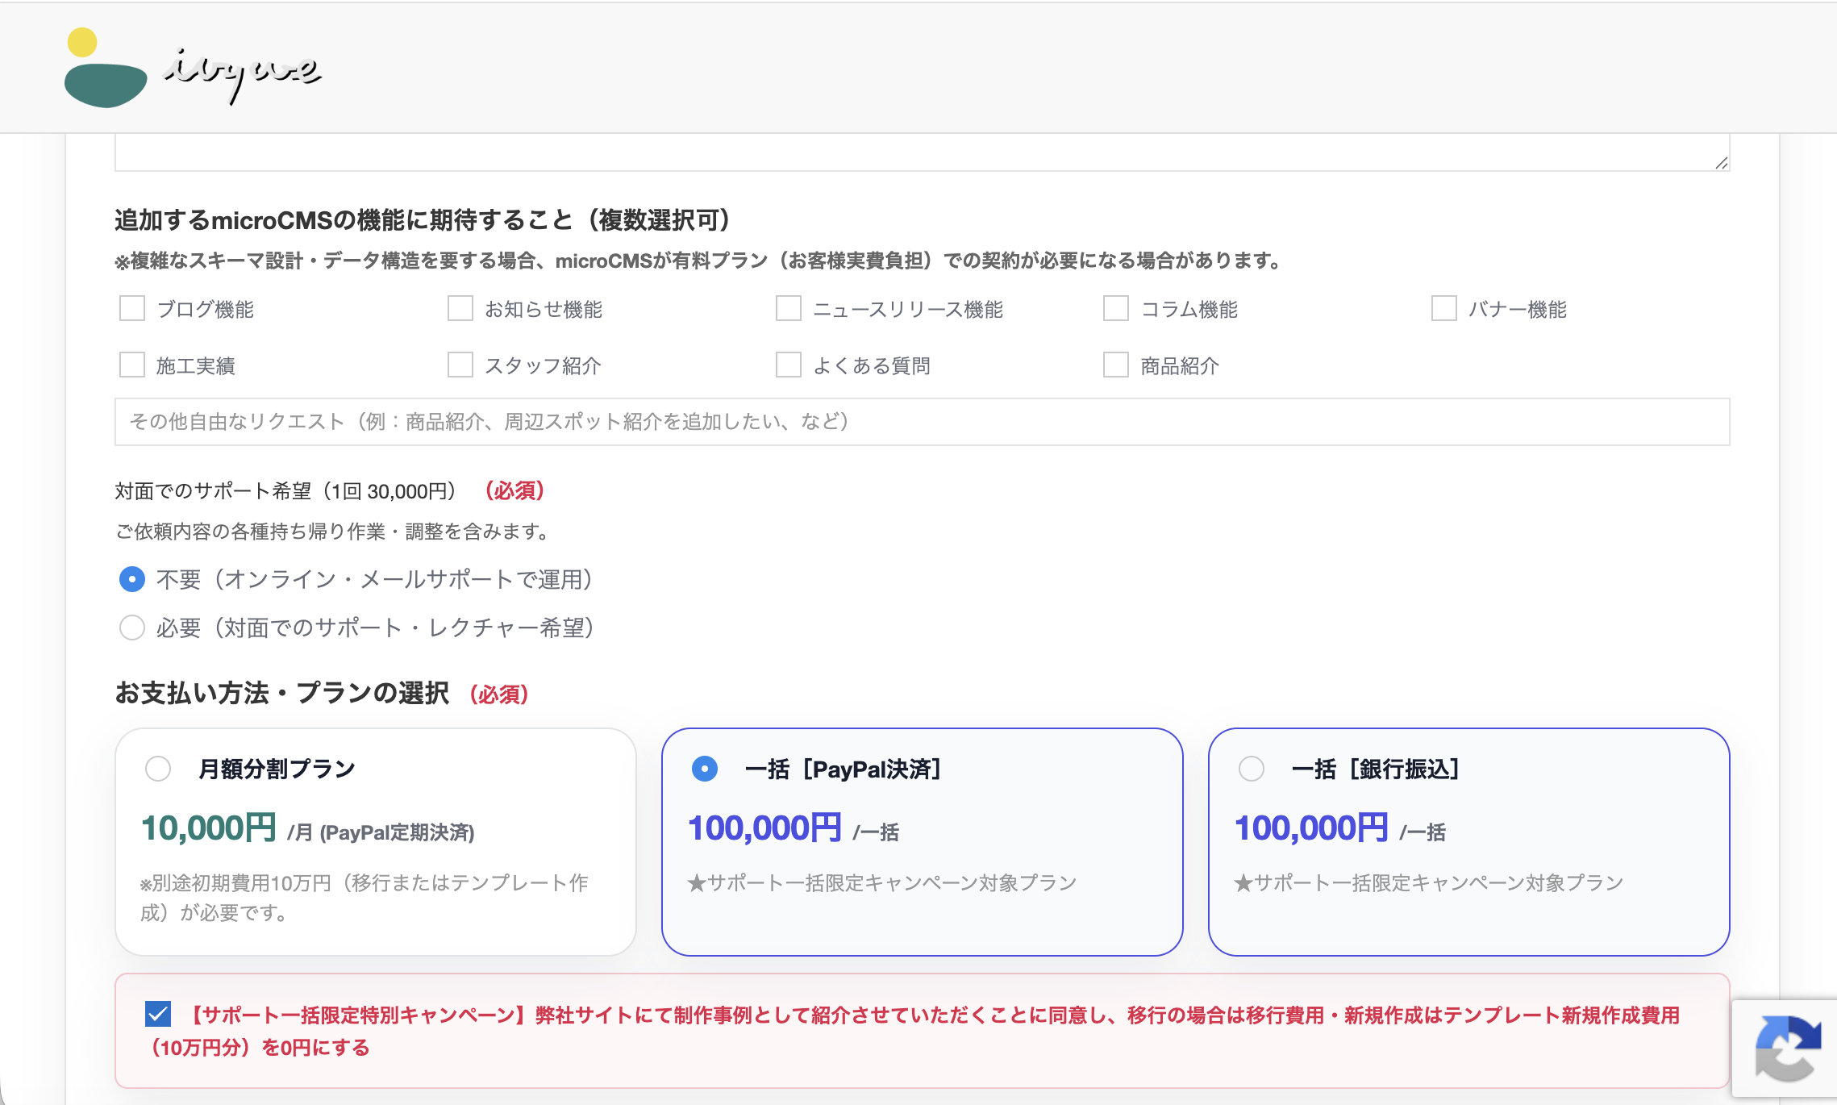
Task: Click the ブログ機能 label text
Action: [205, 310]
